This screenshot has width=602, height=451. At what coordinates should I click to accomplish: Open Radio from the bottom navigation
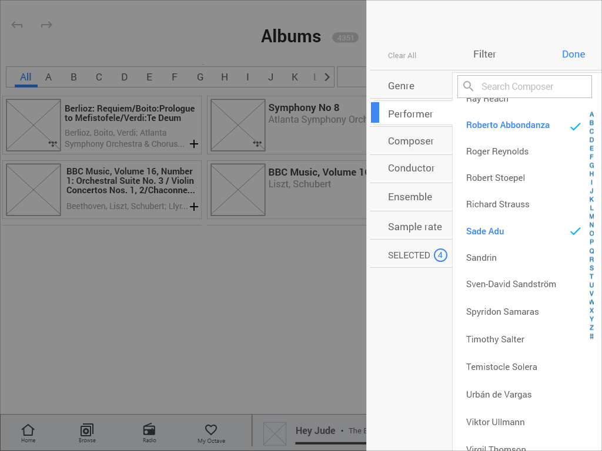point(149,432)
